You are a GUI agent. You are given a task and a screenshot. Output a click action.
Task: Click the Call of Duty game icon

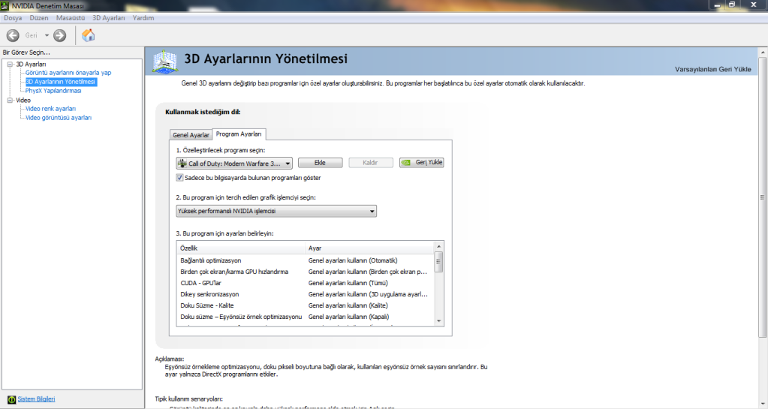point(182,163)
